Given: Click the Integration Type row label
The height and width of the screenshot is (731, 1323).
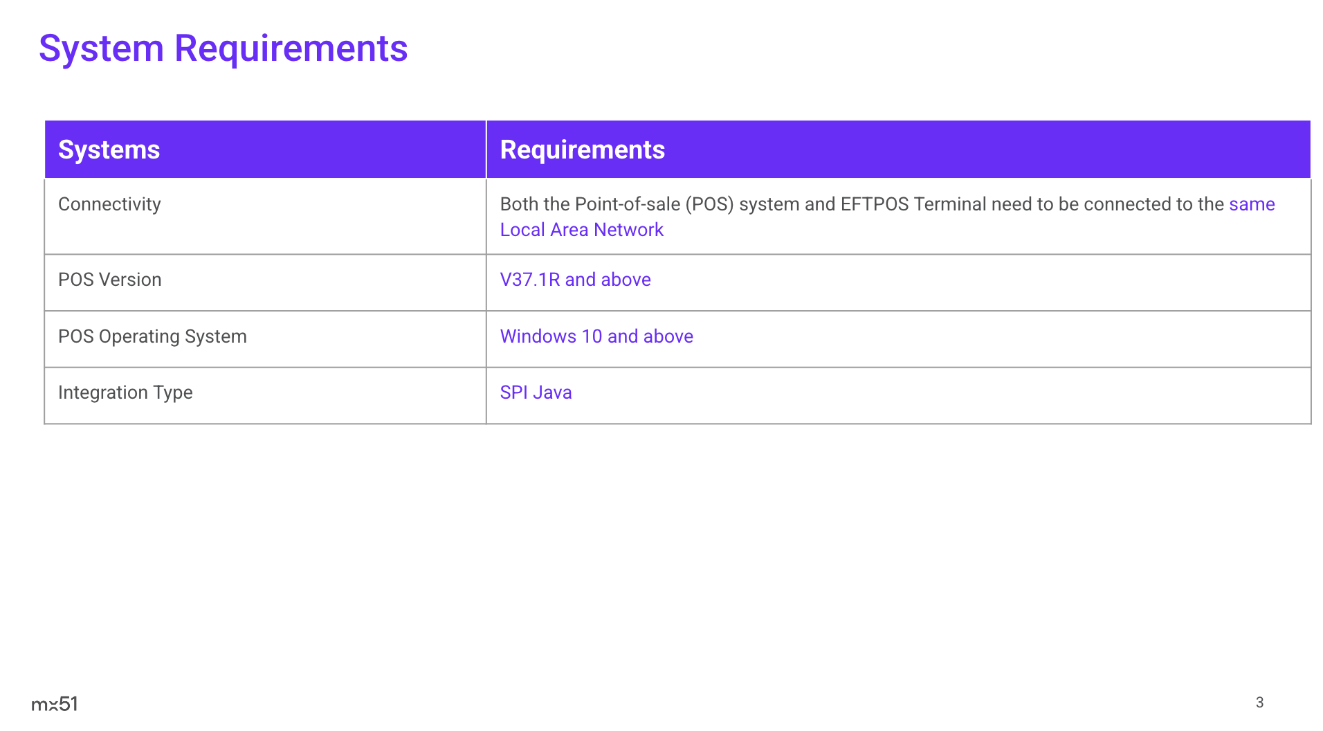Looking at the screenshot, I should [x=125, y=392].
